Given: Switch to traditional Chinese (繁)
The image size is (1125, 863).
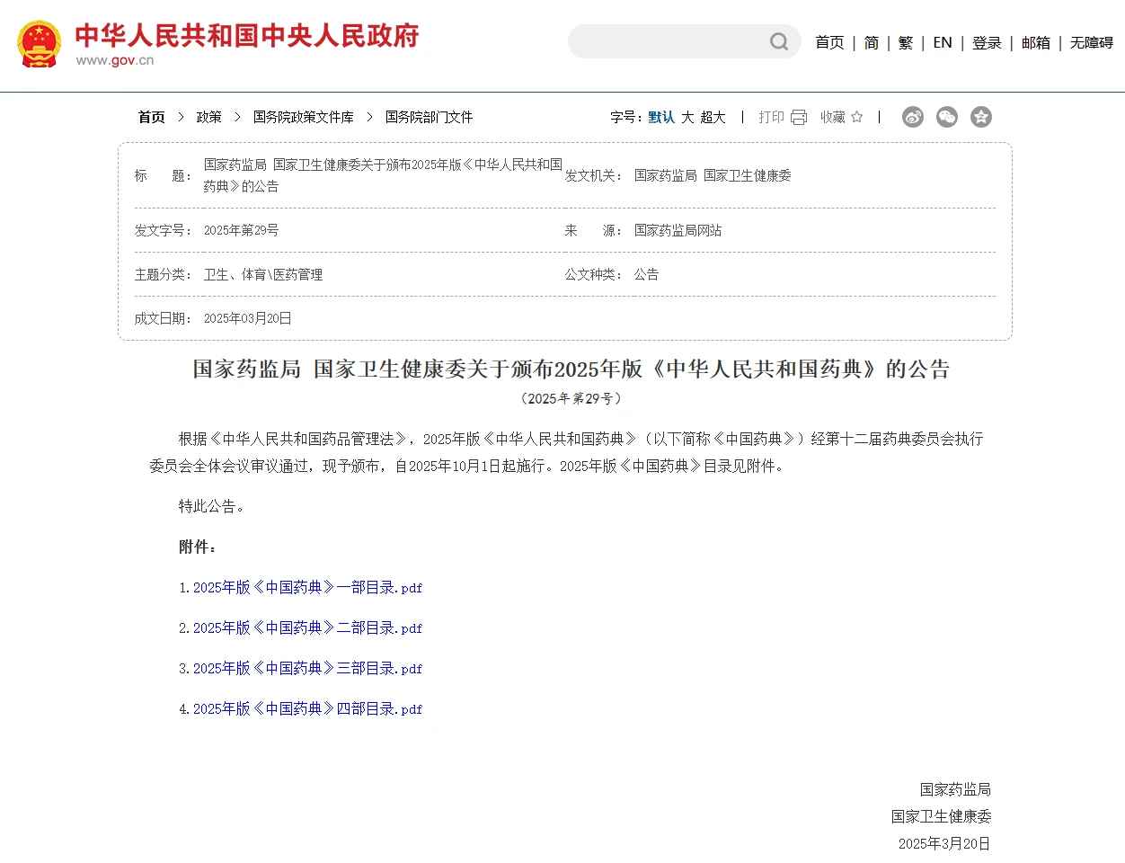Looking at the screenshot, I should [x=906, y=42].
